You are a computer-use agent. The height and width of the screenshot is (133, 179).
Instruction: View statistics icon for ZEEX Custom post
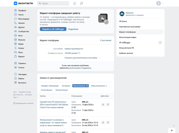pos(103,104)
